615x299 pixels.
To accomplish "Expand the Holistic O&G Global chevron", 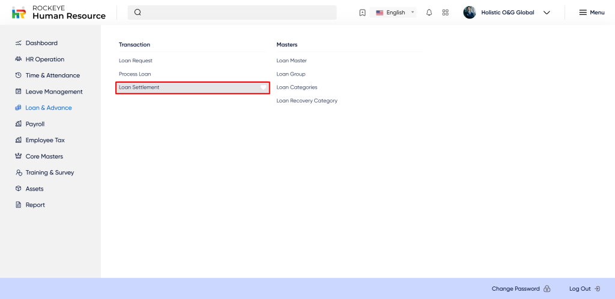I will point(547,13).
